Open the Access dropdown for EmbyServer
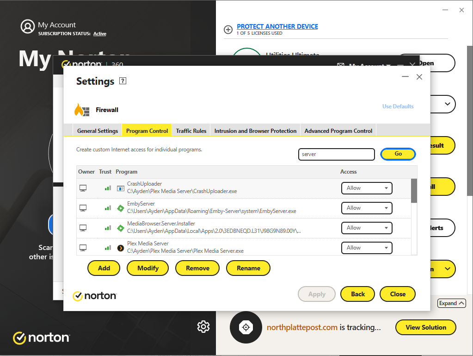The width and height of the screenshot is (473, 356). [x=367, y=208]
